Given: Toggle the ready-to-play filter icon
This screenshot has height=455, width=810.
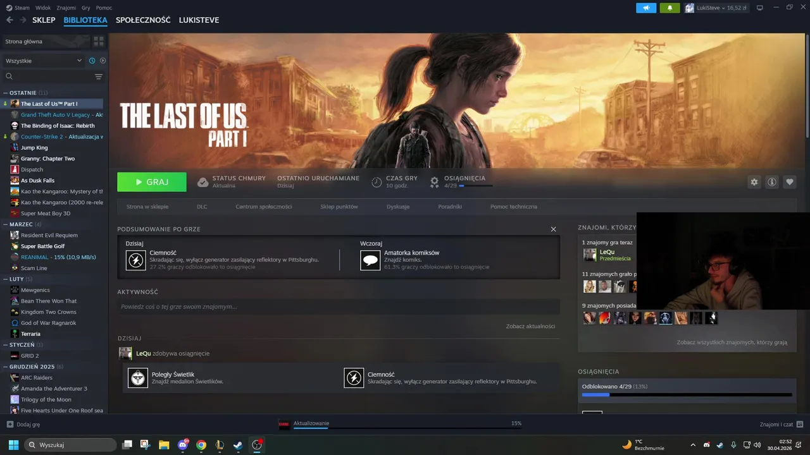Looking at the screenshot, I should click(103, 61).
